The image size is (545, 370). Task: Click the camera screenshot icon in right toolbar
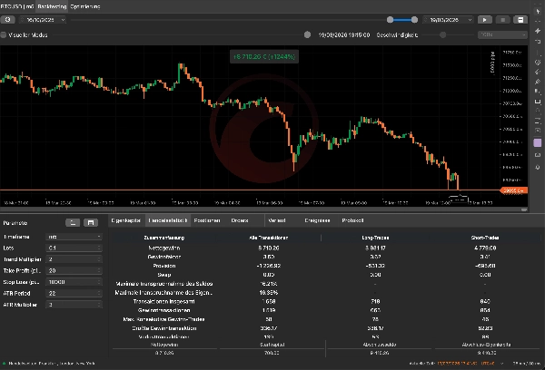(x=538, y=155)
